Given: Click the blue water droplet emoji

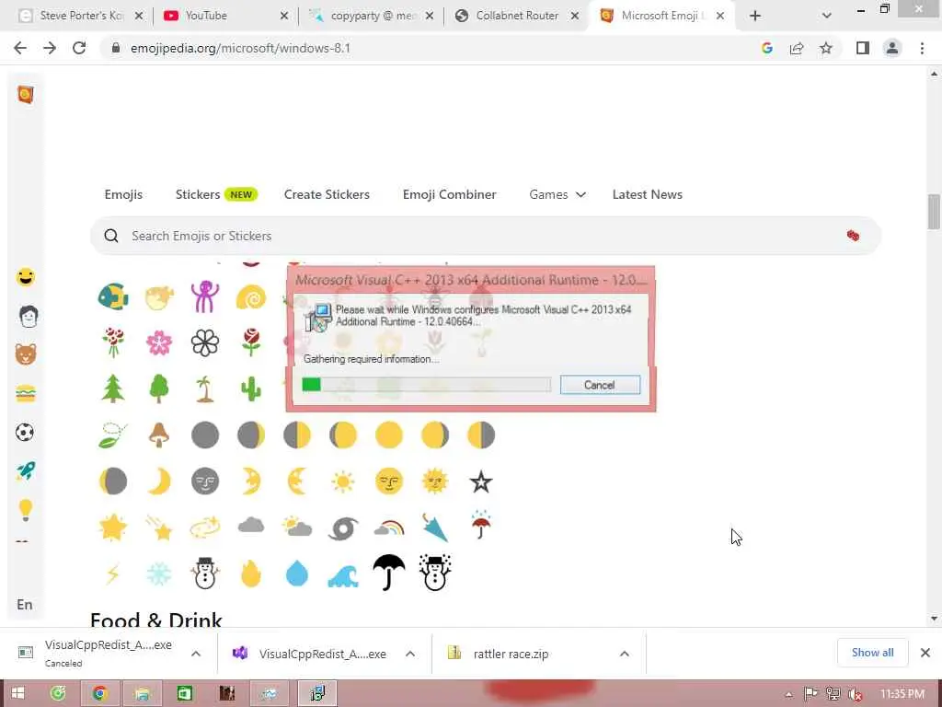Looking at the screenshot, I should pyautogui.click(x=297, y=573).
